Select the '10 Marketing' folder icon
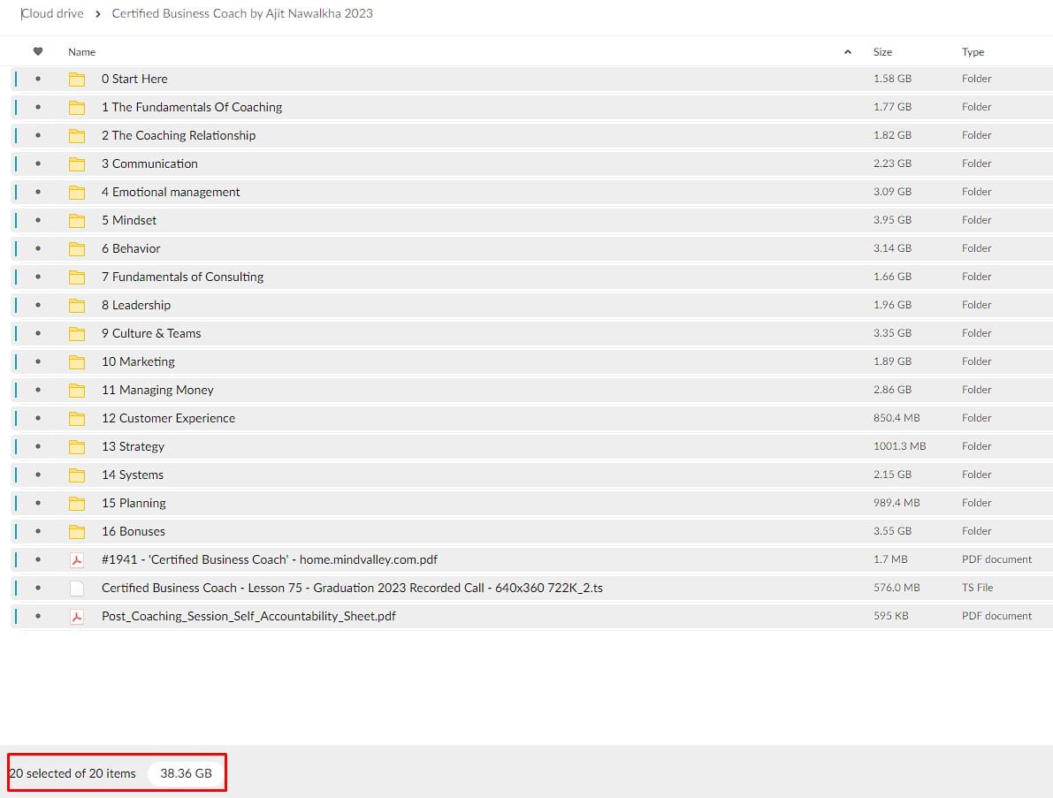The height and width of the screenshot is (798, 1053). pyautogui.click(x=77, y=361)
